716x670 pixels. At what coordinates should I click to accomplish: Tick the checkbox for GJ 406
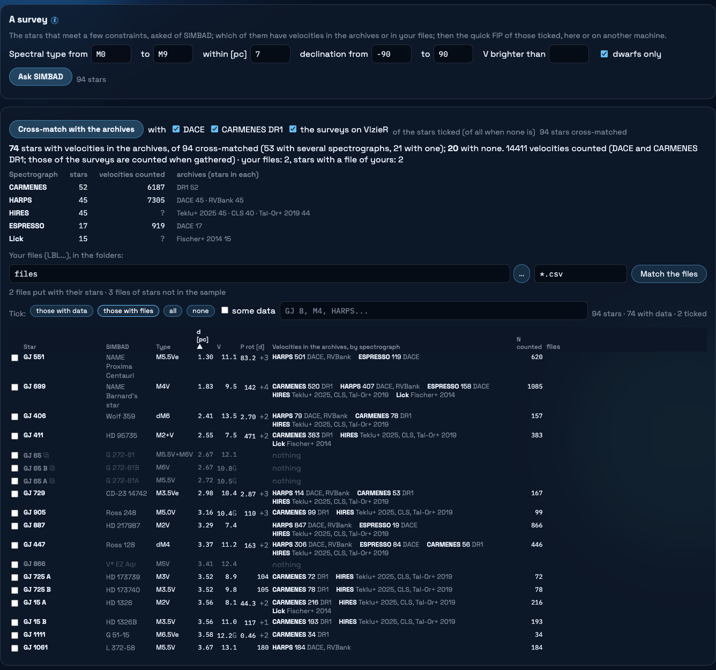coord(15,416)
